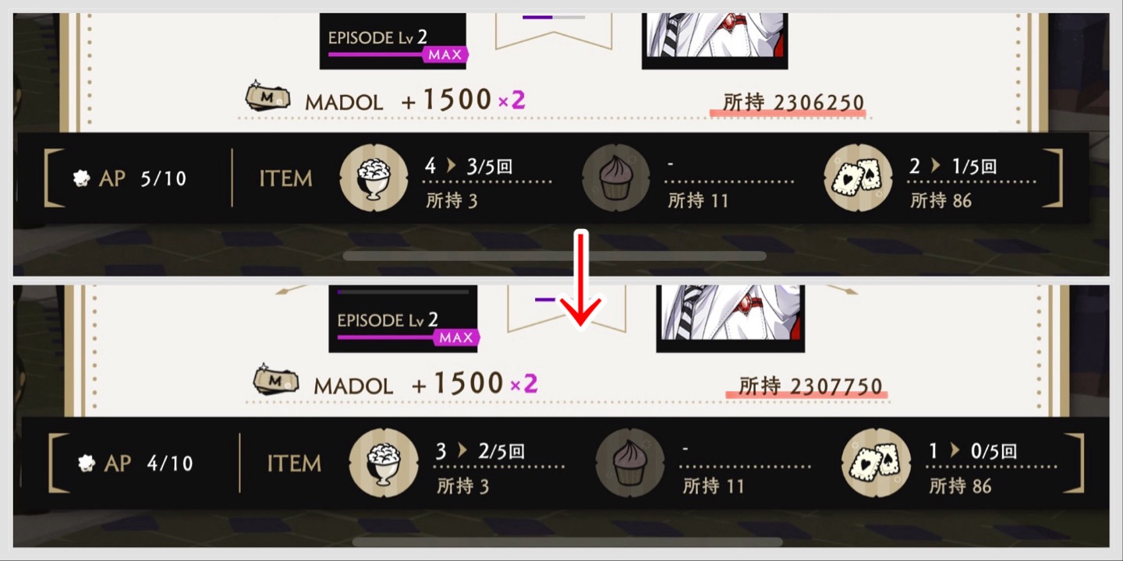
Task: Tap the popcorn cup item icon in top bar
Action: coord(374,178)
